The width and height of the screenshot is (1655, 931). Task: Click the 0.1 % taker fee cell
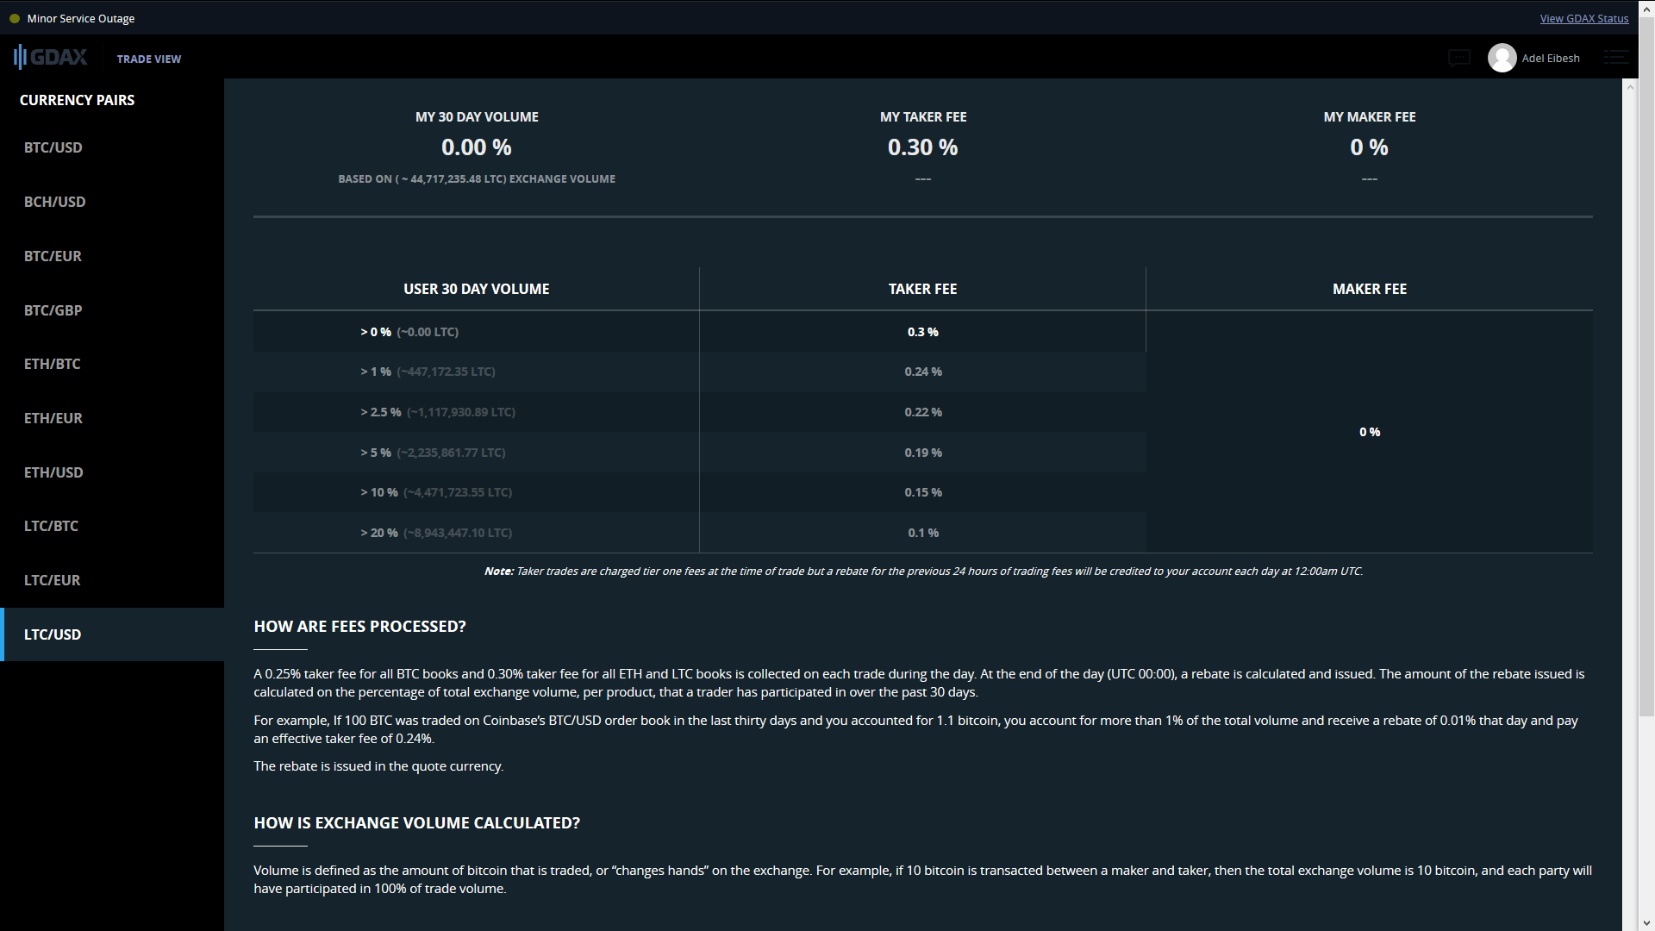point(923,533)
